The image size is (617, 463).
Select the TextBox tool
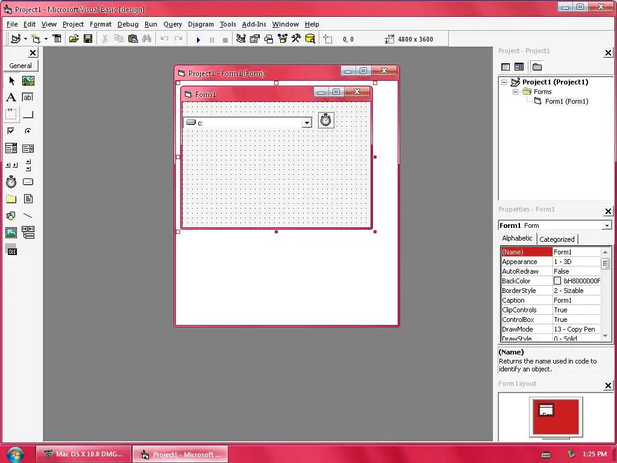[28, 98]
